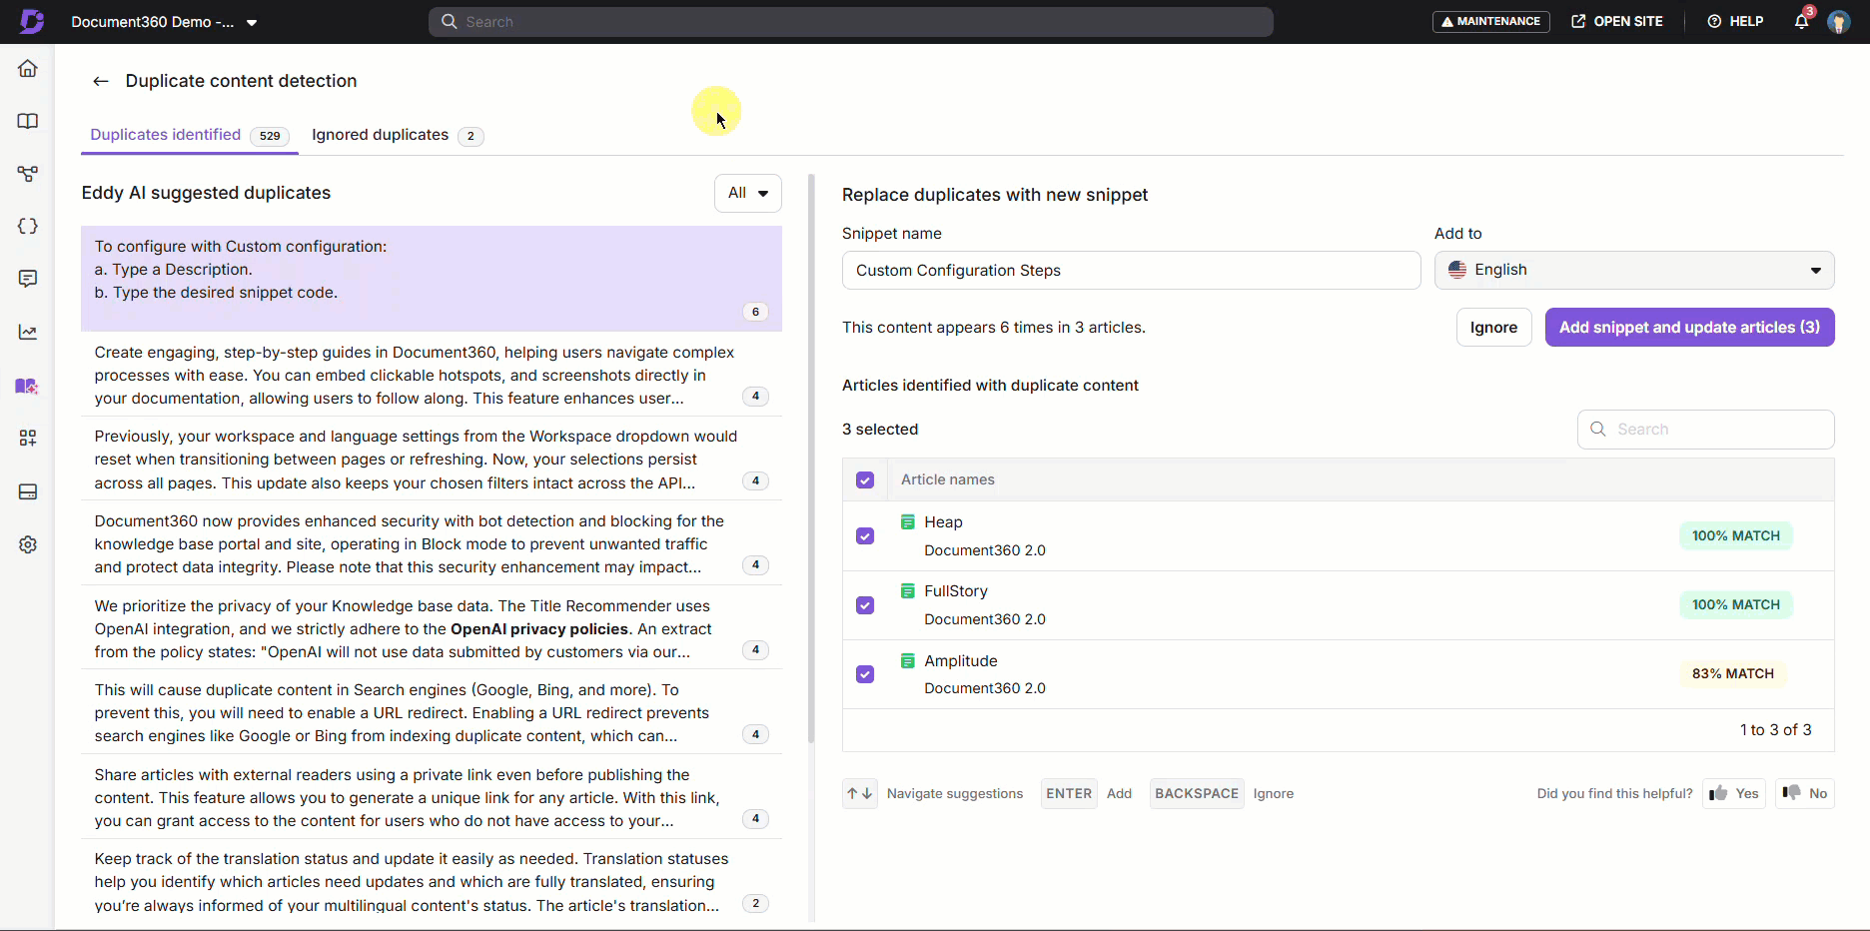Expand the English language dropdown
The width and height of the screenshot is (1870, 931).
1633,271
